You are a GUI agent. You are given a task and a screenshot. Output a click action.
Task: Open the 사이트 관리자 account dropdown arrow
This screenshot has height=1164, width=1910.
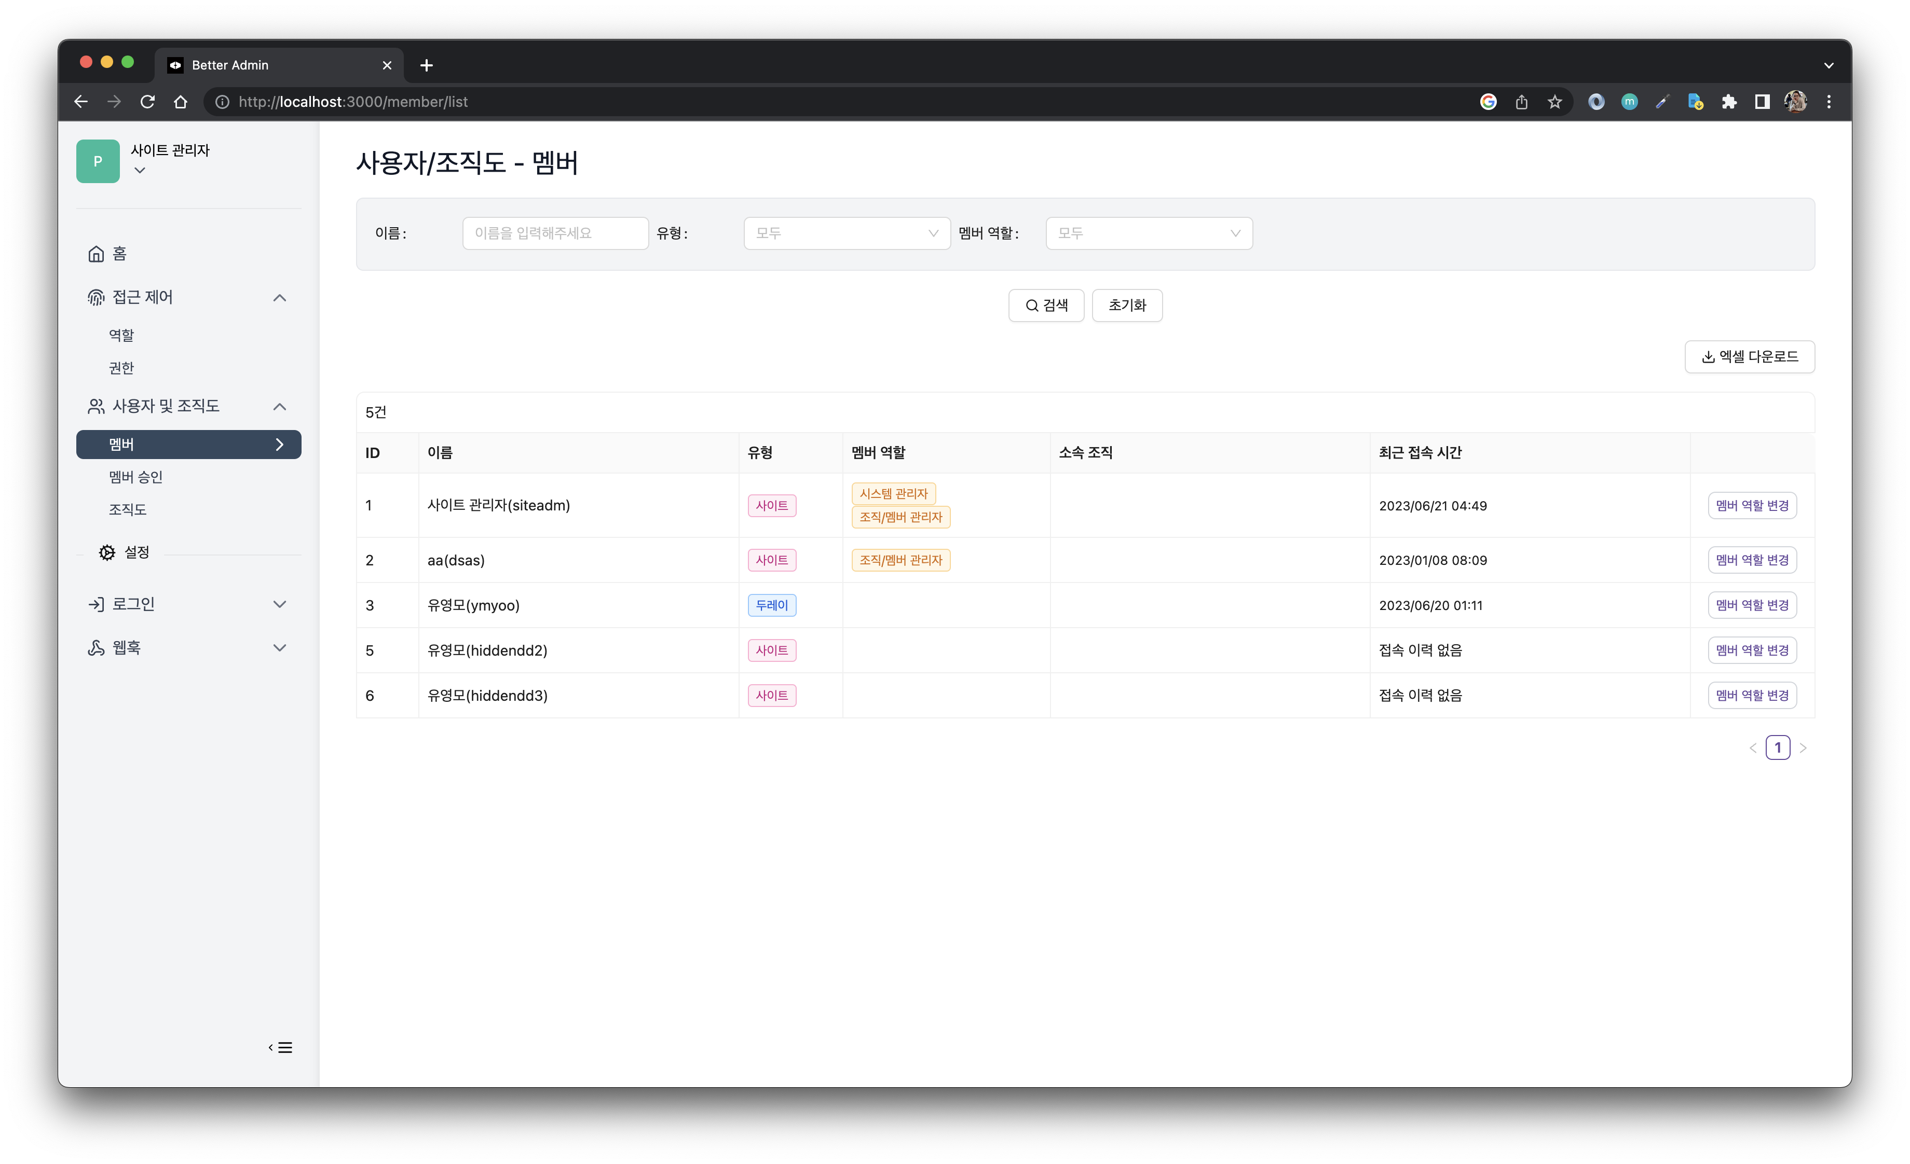pyautogui.click(x=140, y=170)
